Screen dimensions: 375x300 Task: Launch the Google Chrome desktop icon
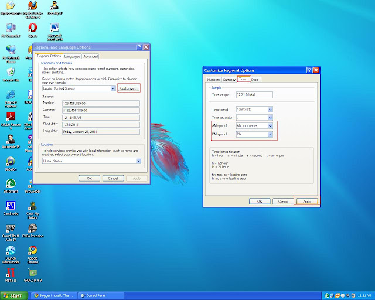(33, 254)
